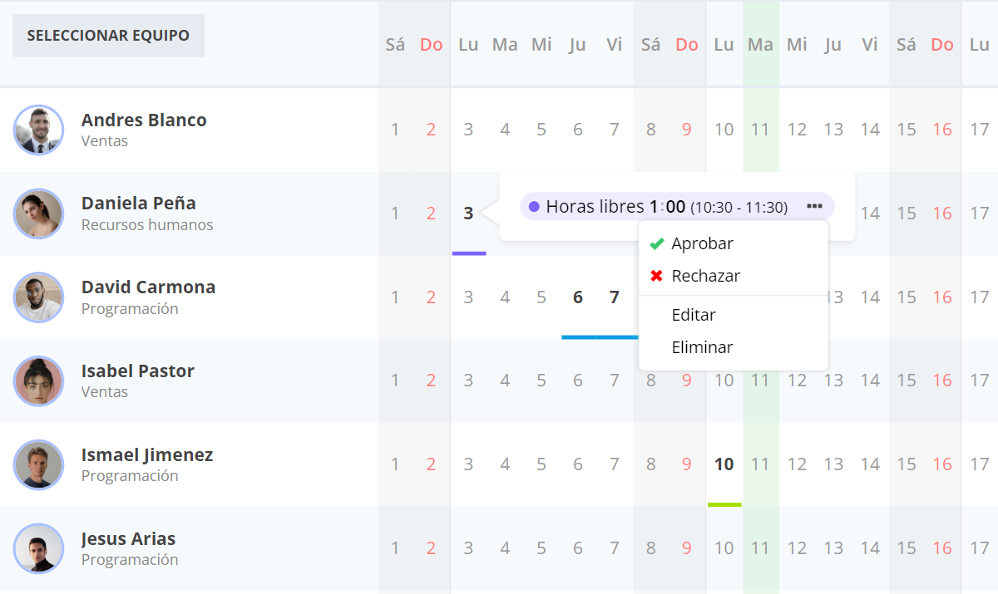
Task: Select day 5 in Andres Blanco's row
Action: 541,130
